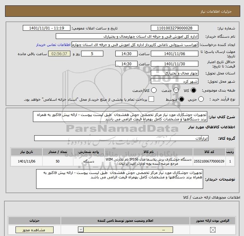244x236 pixels.
Task: Click the announcement date field 1401/11/01 - 11:19
Action: point(47,28)
